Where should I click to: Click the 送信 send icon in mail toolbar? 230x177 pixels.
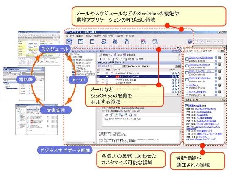point(115,55)
